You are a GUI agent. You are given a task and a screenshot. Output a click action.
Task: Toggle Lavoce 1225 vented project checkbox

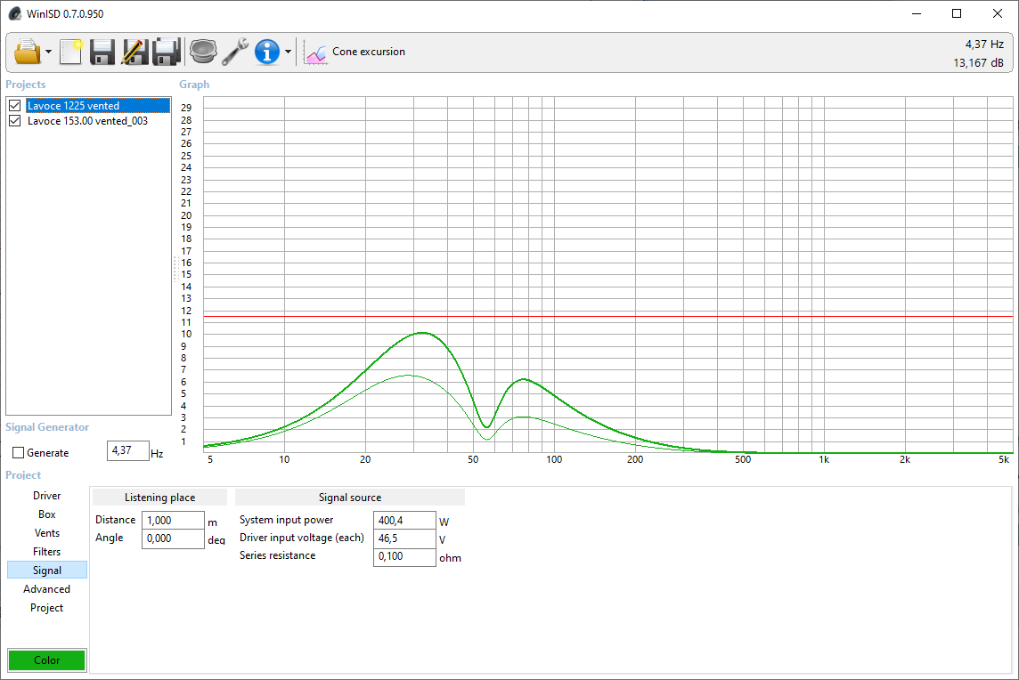tap(15, 105)
